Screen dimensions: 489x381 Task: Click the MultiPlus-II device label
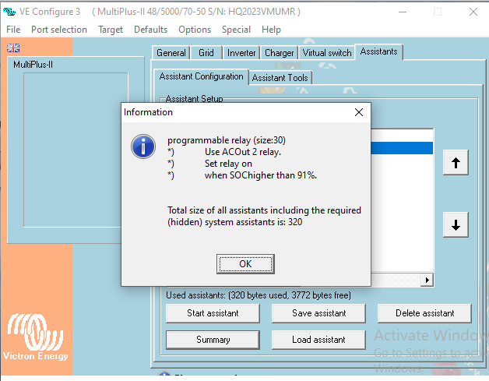tap(33, 65)
